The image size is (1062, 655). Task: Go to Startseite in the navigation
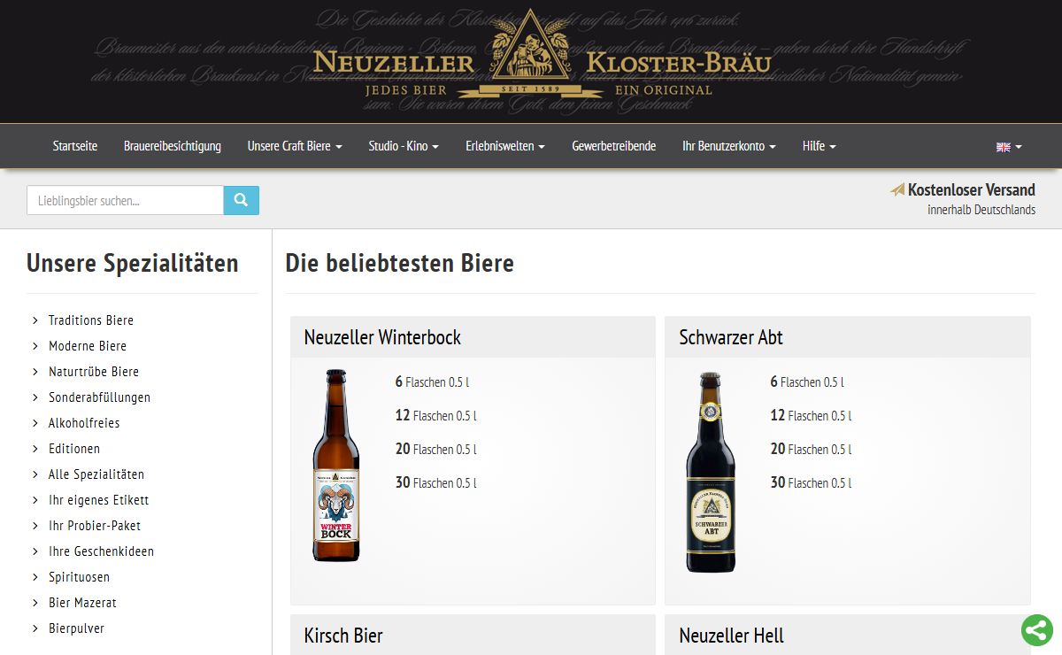pos(75,146)
